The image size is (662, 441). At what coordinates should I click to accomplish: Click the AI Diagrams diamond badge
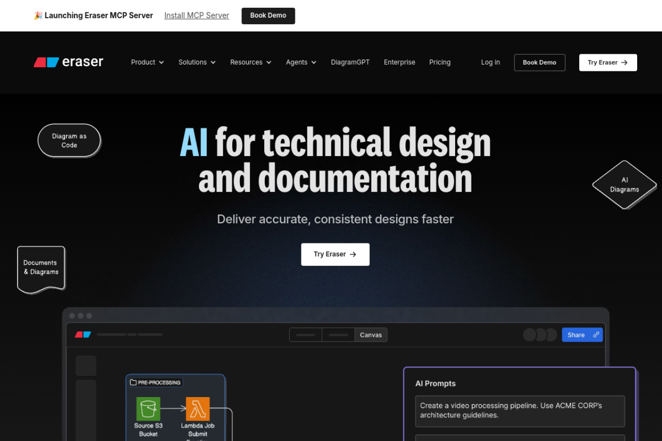[x=624, y=185]
